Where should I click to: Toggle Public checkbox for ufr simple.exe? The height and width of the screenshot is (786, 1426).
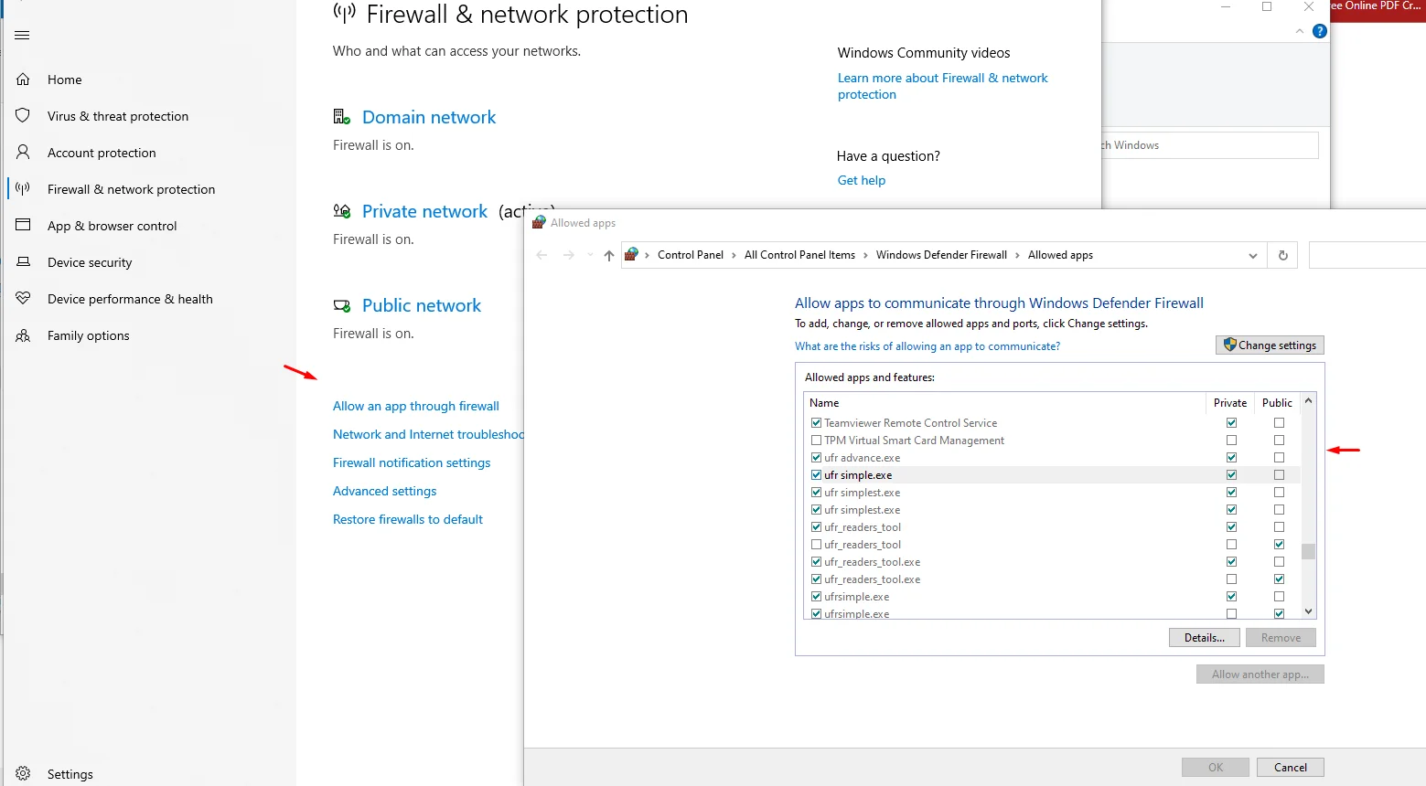(1279, 475)
